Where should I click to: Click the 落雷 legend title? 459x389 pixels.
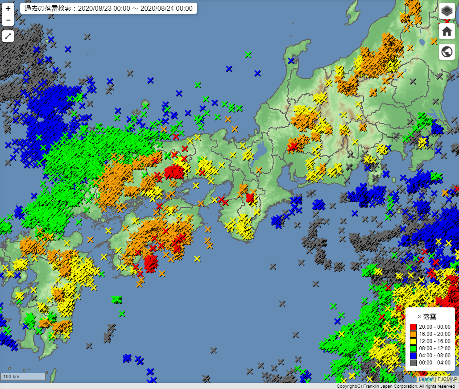pyautogui.click(x=429, y=316)
